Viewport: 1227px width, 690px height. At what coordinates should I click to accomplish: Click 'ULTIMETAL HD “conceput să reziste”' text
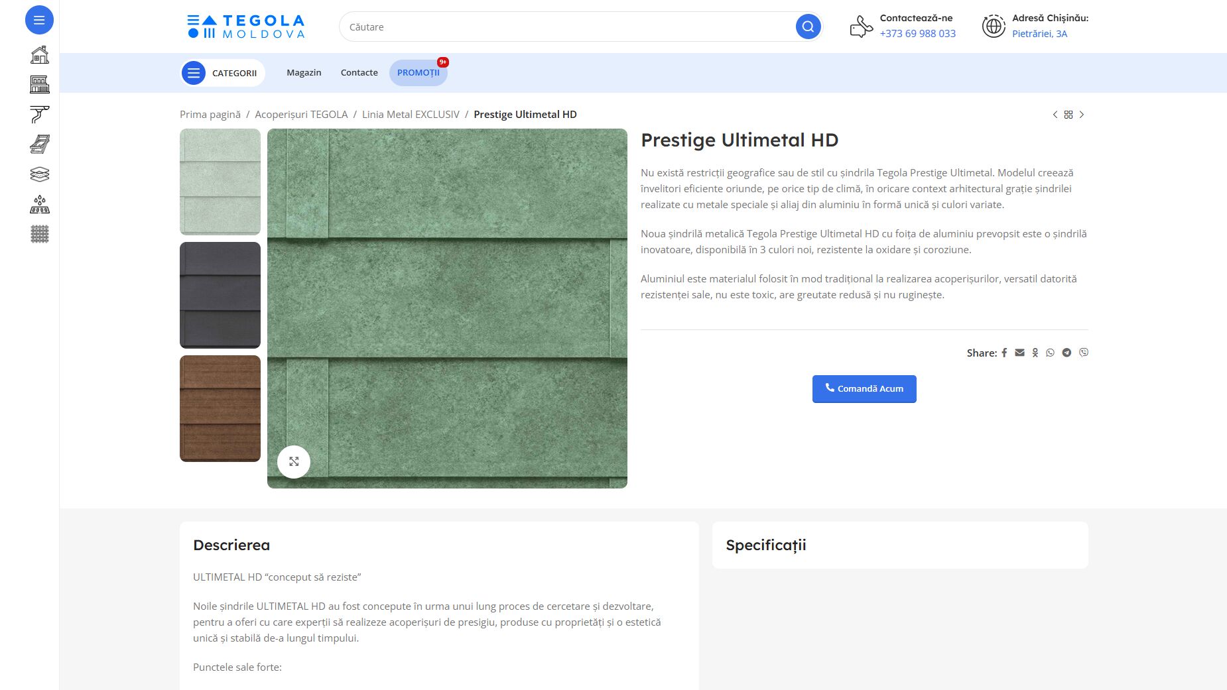click(277, 577)
